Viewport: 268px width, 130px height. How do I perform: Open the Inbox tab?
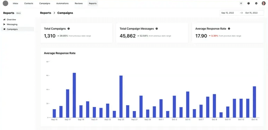click(15, 3)
